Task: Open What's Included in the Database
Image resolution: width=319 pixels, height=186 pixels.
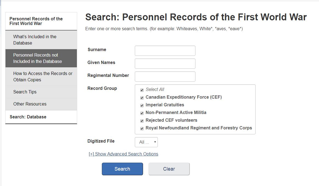Action: point(35,40)
